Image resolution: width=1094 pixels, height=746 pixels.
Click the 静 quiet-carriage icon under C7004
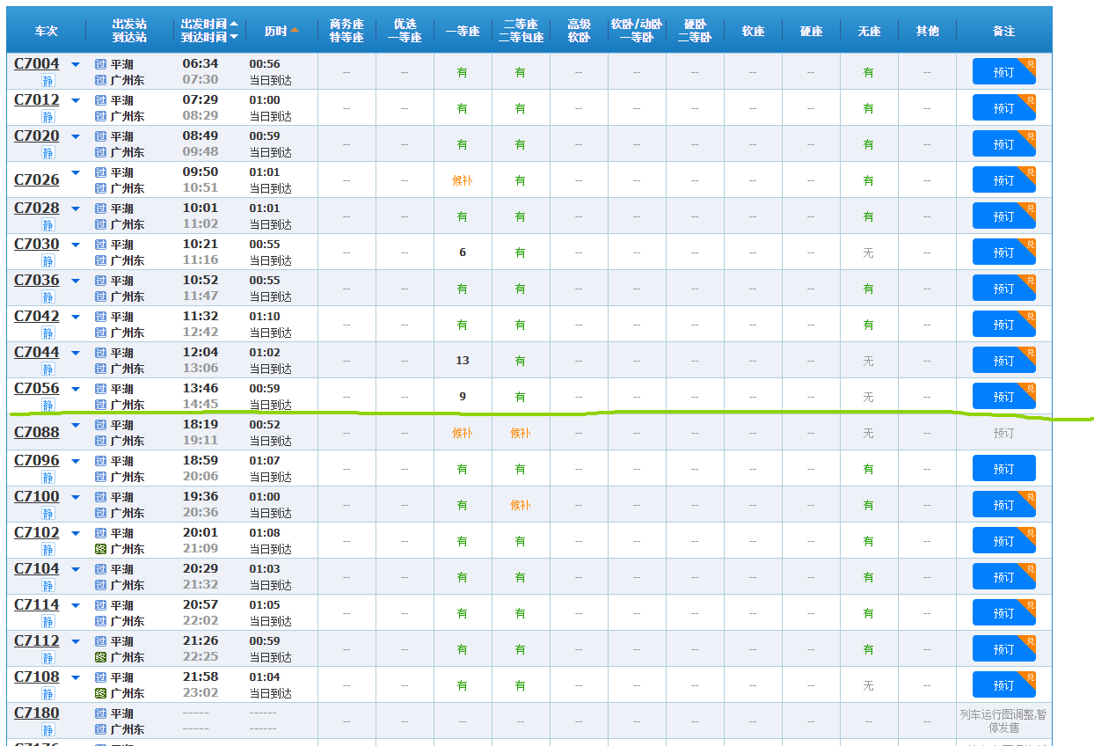pyautogui.click(x=47, y=81)
